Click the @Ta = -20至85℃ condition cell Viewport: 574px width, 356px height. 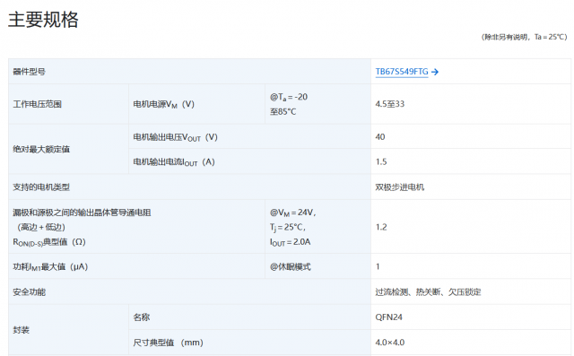(318, 104)
